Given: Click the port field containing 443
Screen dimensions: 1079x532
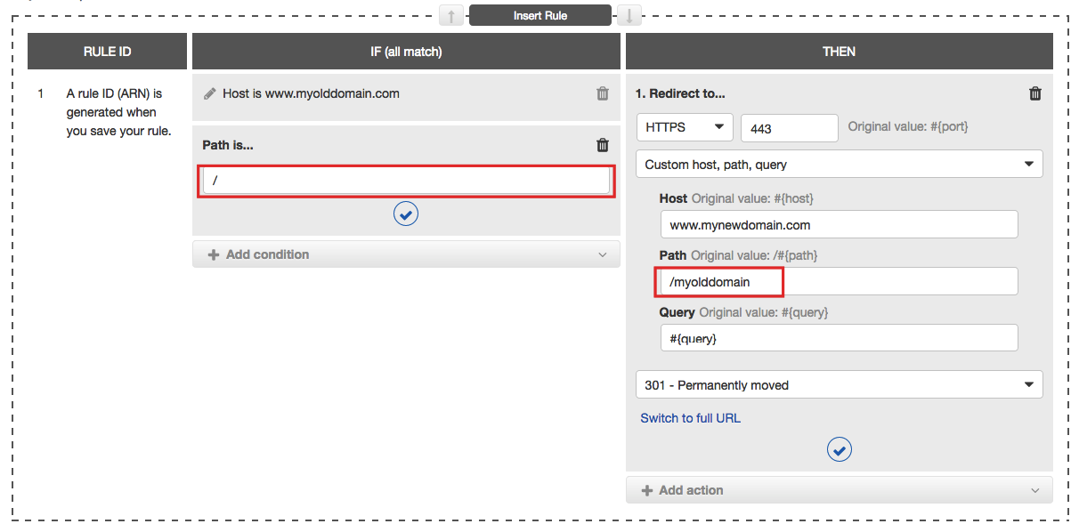Looking at the screenshot, I should point(789,128).
